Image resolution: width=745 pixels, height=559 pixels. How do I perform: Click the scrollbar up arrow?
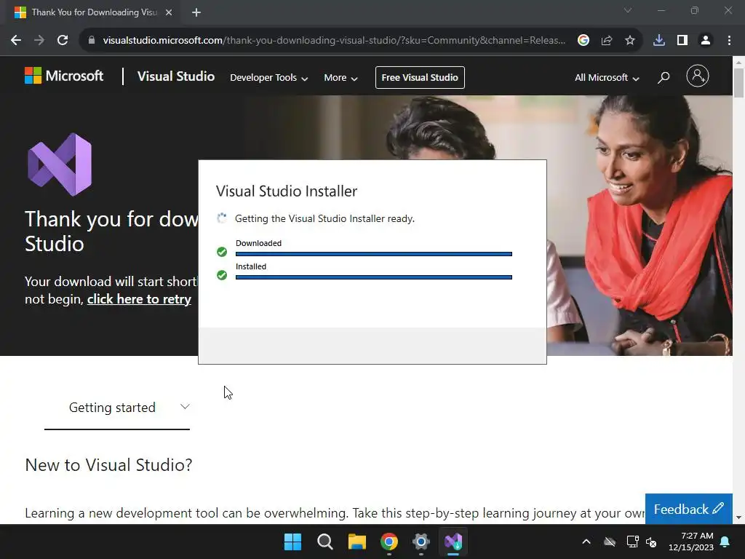click(738, 63)
